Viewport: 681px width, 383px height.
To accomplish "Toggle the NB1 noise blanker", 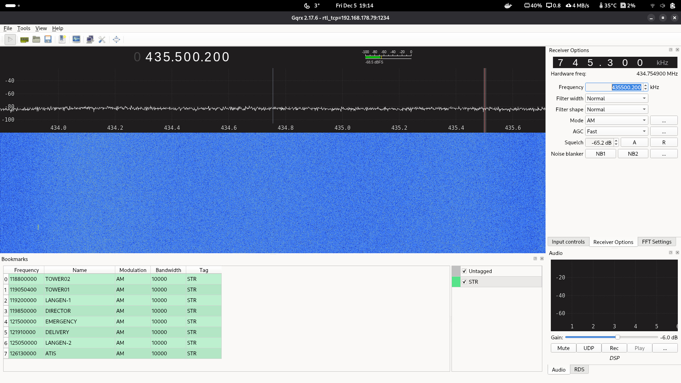I will coord(600,154).
